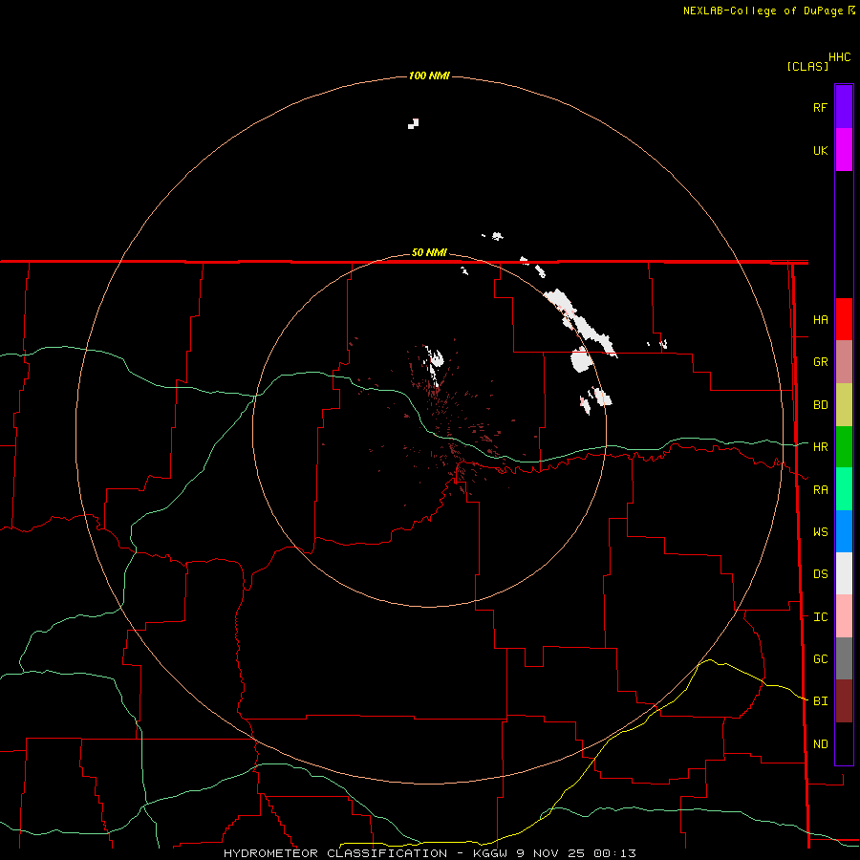Click the HYDROMETEOR CLASSIFICATION caption title
Viewport: 860px width, 860px height.
pos(335,853)
